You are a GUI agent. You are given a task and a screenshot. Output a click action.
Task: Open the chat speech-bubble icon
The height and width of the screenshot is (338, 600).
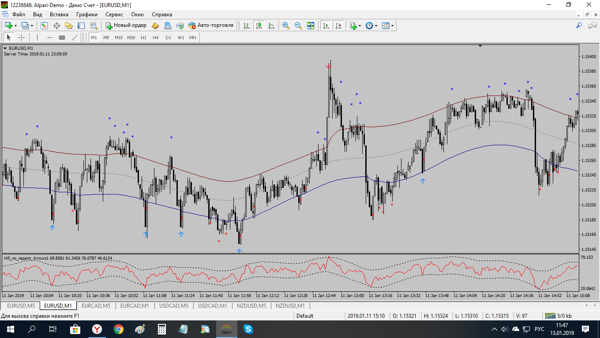[x=592, y=26]
